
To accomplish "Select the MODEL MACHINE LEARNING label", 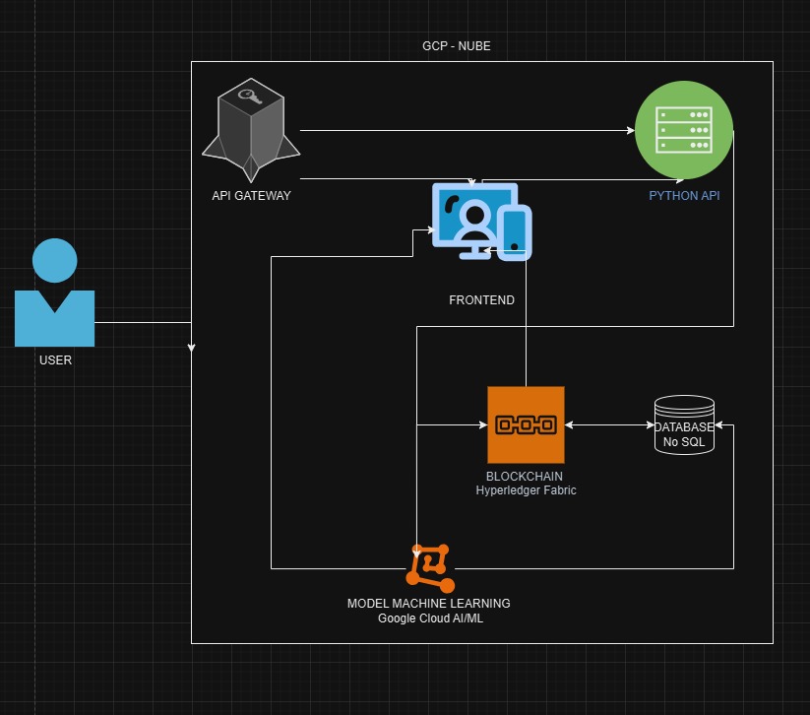I will (x=429, y=604).
